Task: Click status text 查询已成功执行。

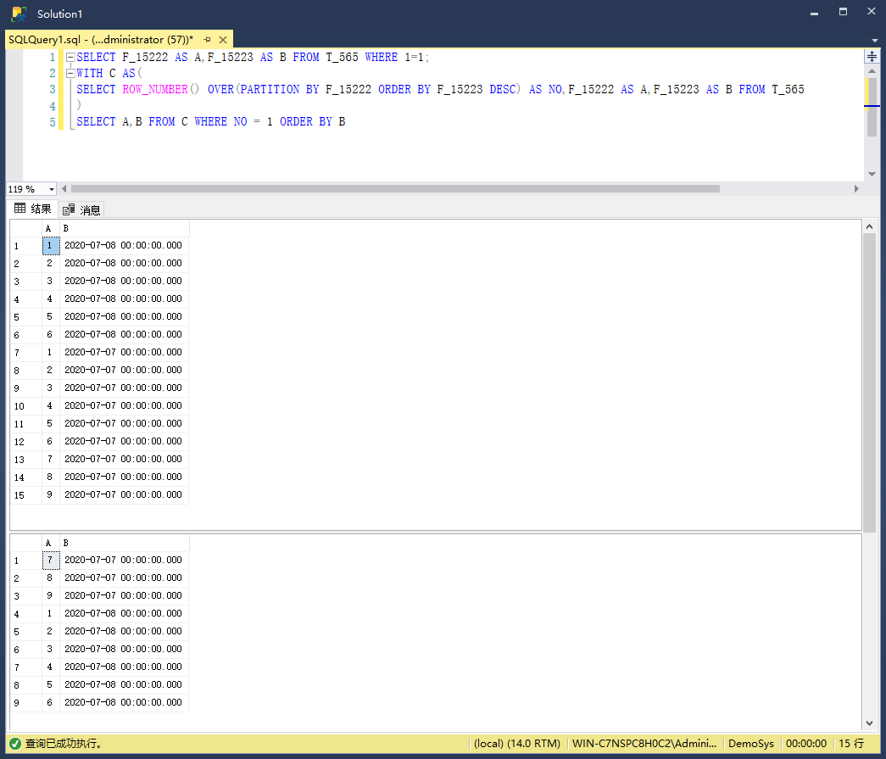Action: [x=64, y=744]
